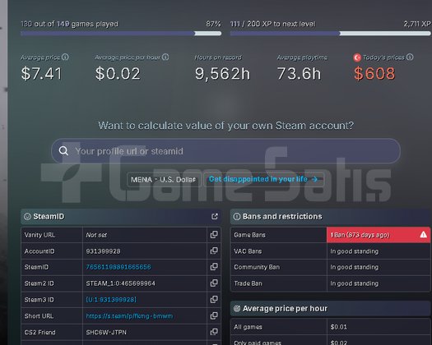Click the Average price info icon
The image size is (432, 345).
[x=65, y=57]
